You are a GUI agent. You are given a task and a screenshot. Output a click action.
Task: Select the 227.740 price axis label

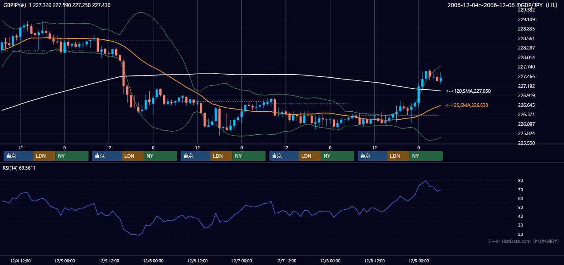tap(526, 67)
